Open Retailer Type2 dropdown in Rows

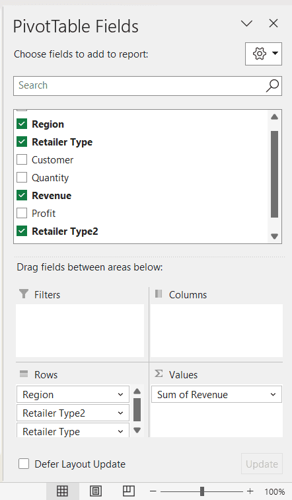pos(120,413)
